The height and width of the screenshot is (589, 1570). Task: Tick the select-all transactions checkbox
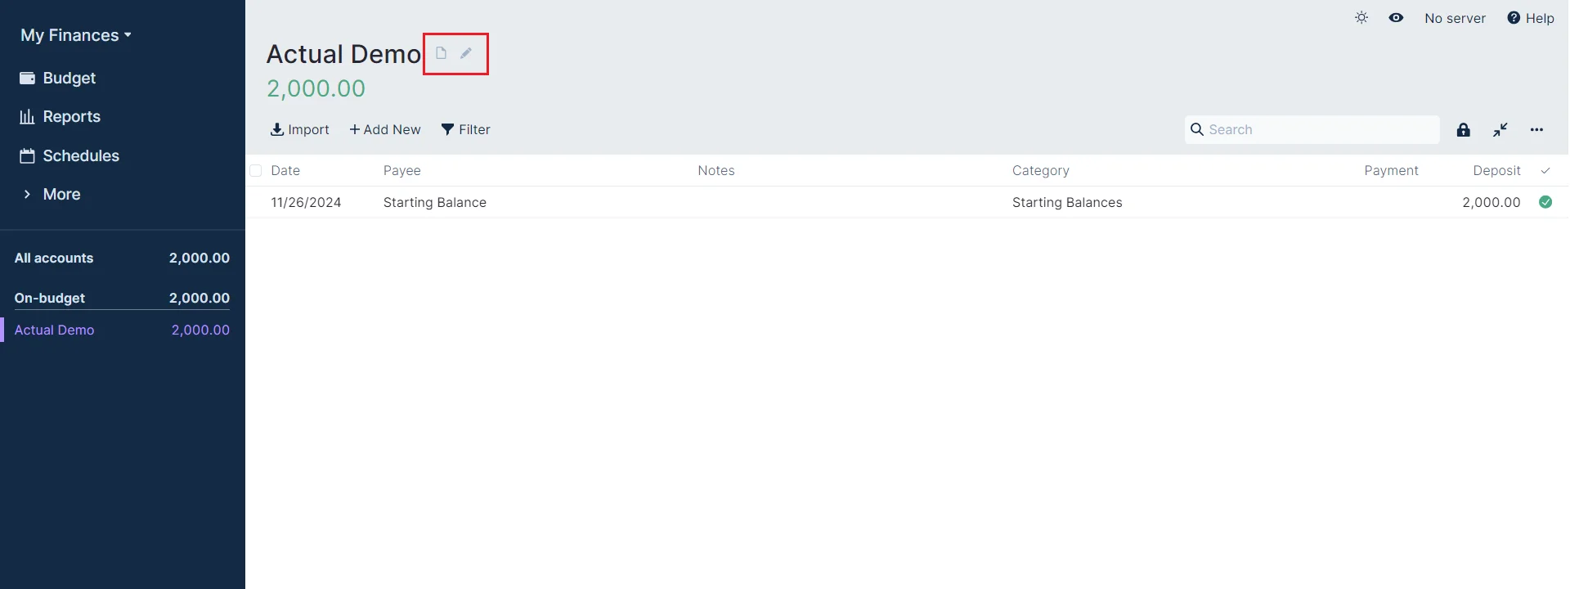(256, 171)
